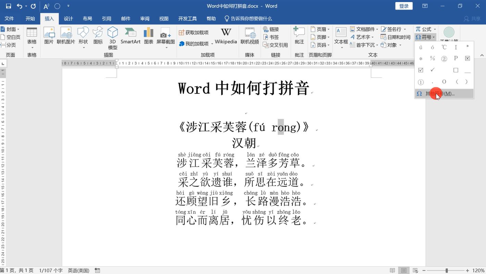This screenshot has width=486, height=274.
Task: Insert 联机视频 online video
Action: coord(250,36)
